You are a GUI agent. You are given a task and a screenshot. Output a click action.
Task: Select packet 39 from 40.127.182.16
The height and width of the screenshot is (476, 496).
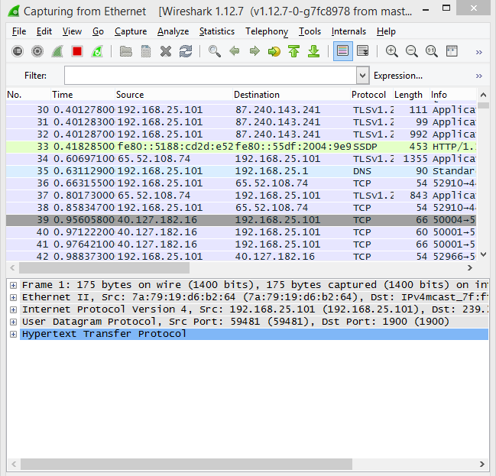[x=241, y=220]
